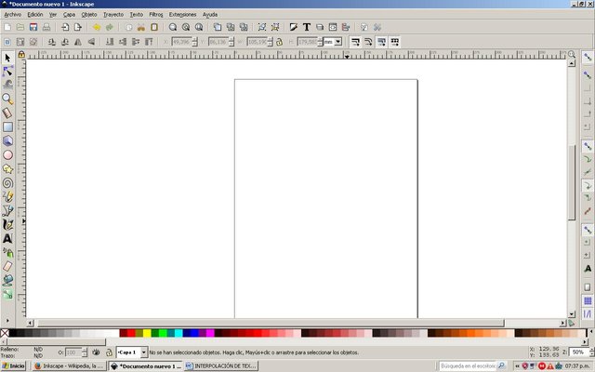Switch to Inkscape - Wikipedia taskbar window
Screen dimensions: 595x372
(69, 365)
